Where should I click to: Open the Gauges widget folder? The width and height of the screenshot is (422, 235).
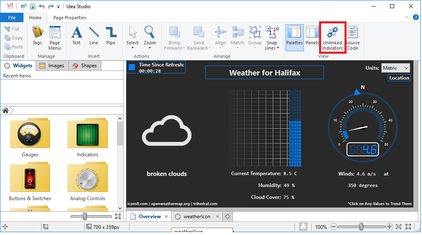(30, 138)
